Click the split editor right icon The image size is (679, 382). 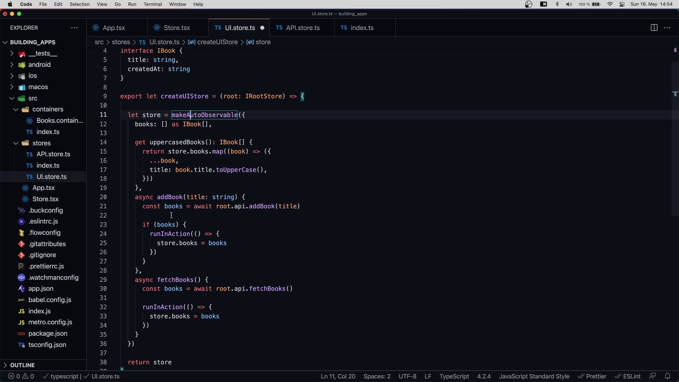654,28
